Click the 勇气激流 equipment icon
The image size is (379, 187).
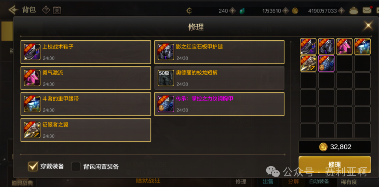[x=32, y=78]
